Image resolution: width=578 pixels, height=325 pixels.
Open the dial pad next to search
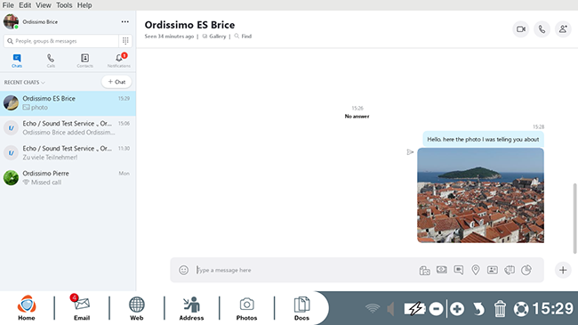pyautogui.click(x=125, y=41)
